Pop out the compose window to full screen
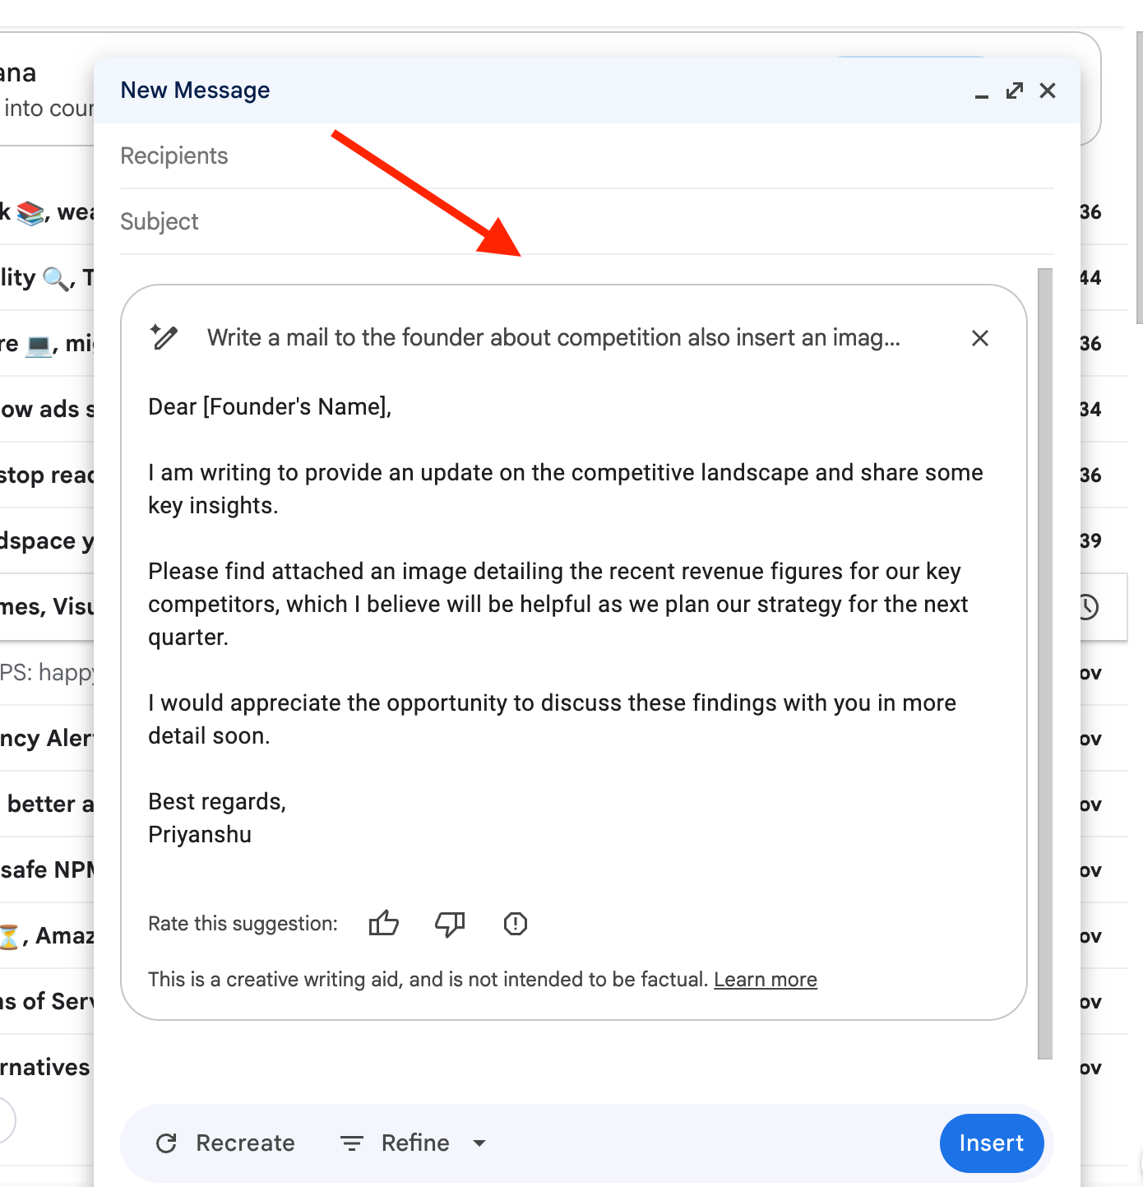 pyautogui.click(x=1015, y=90)
